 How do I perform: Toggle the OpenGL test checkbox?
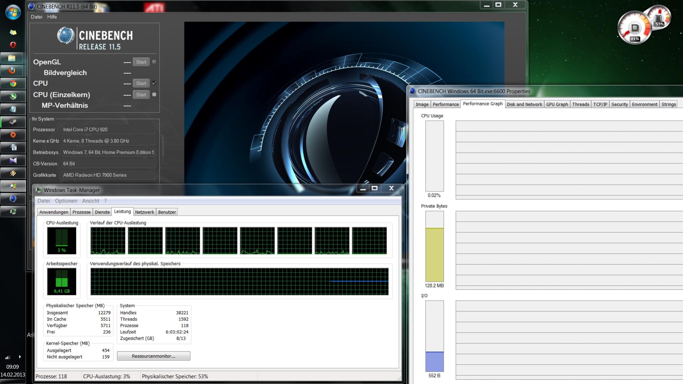(154, 62)
